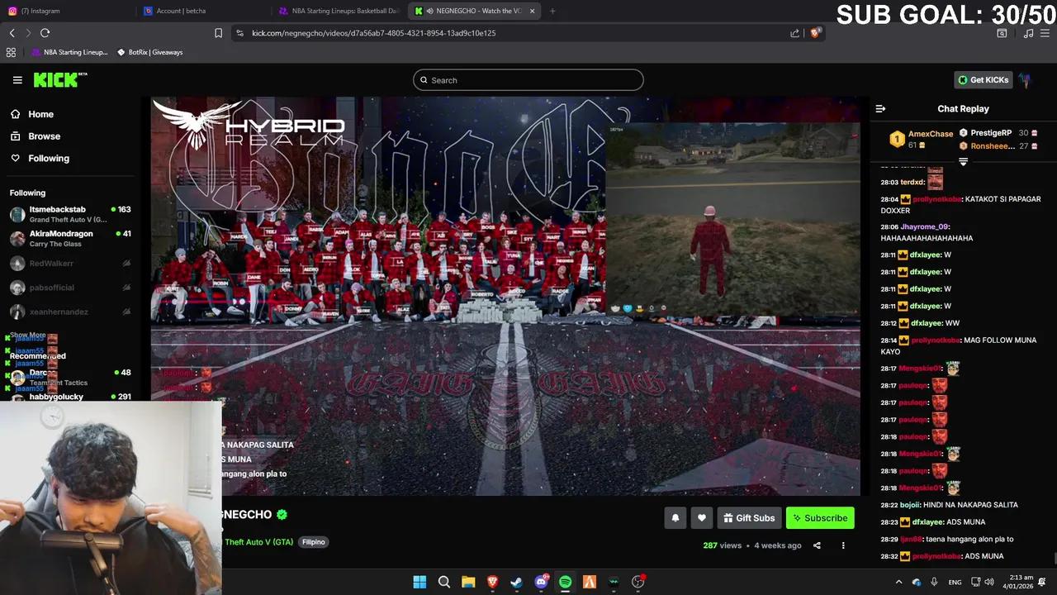Open the Theft Auto V (GTA) category link

point(258,542)
